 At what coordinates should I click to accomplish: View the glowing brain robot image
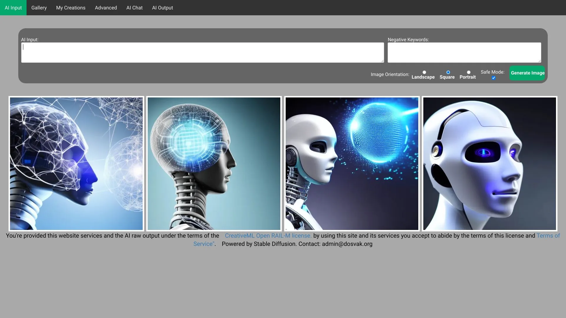214,163
